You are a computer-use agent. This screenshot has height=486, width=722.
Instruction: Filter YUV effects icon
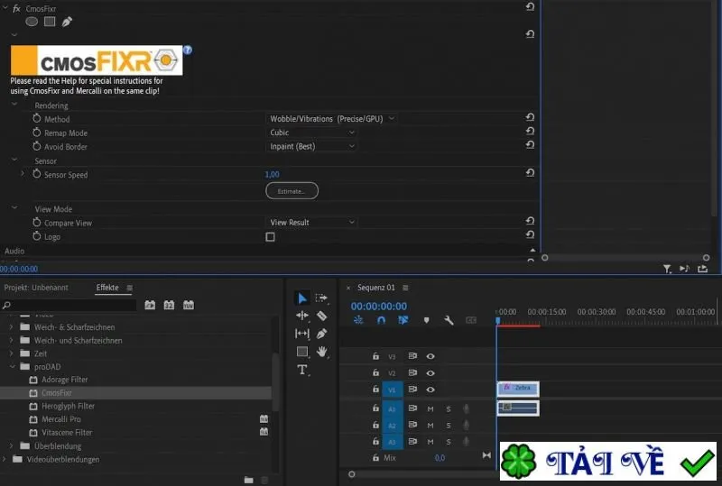tap(189, 305)
